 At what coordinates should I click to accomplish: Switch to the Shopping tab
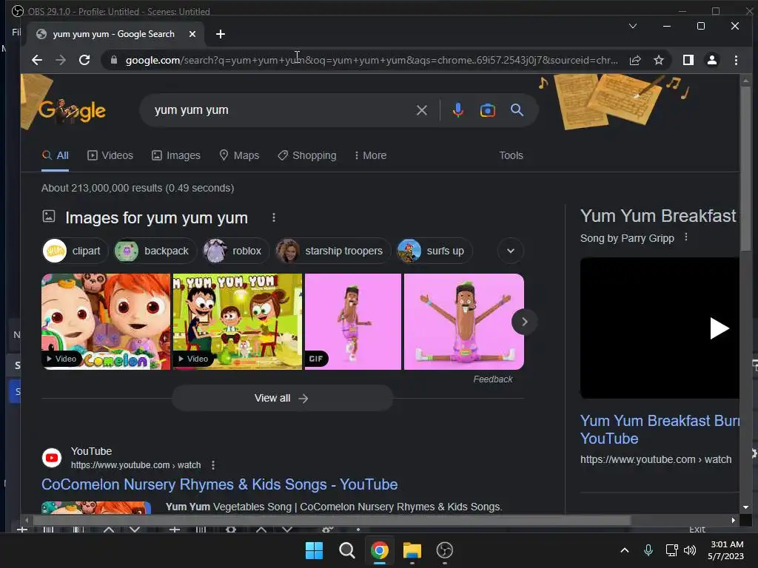[307, 155]
